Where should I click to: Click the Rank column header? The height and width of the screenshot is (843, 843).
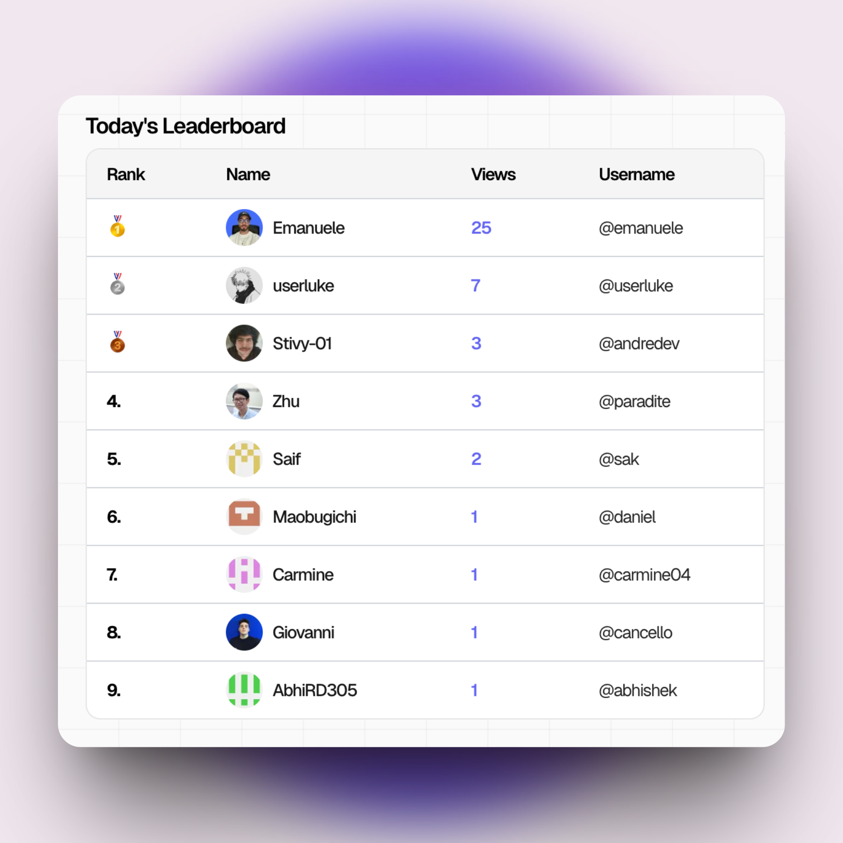pos(126,174)
